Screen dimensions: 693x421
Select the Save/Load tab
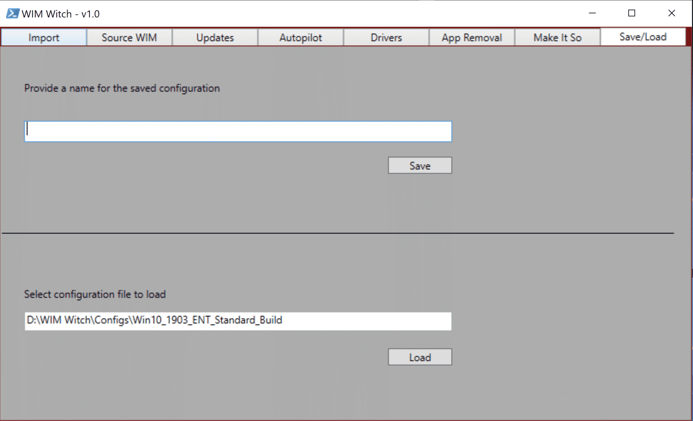coord(643,37)
